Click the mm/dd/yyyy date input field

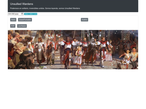point(16,14)
